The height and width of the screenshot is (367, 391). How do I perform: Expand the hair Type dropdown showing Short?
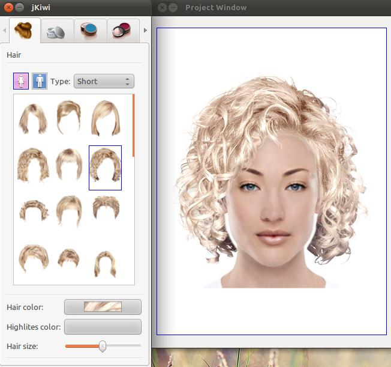tap(104, 81)
